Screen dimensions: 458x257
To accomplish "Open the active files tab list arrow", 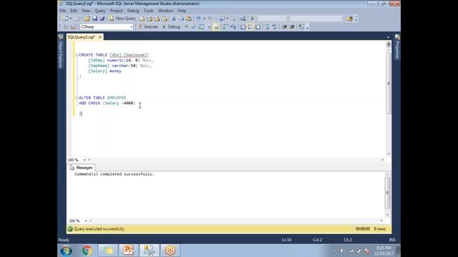I will coord(388,37).
